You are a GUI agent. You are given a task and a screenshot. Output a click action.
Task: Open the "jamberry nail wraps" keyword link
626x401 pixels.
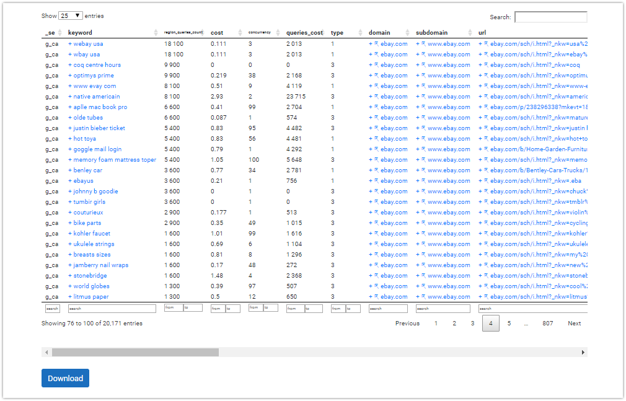tap(101, 265)
